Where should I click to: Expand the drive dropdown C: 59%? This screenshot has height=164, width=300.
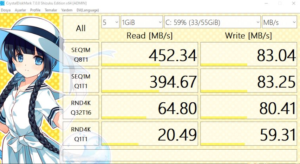point(213,22)
